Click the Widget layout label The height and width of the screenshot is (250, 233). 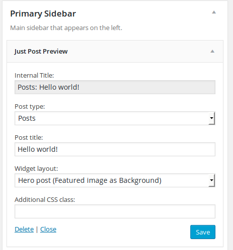point(36,169)
